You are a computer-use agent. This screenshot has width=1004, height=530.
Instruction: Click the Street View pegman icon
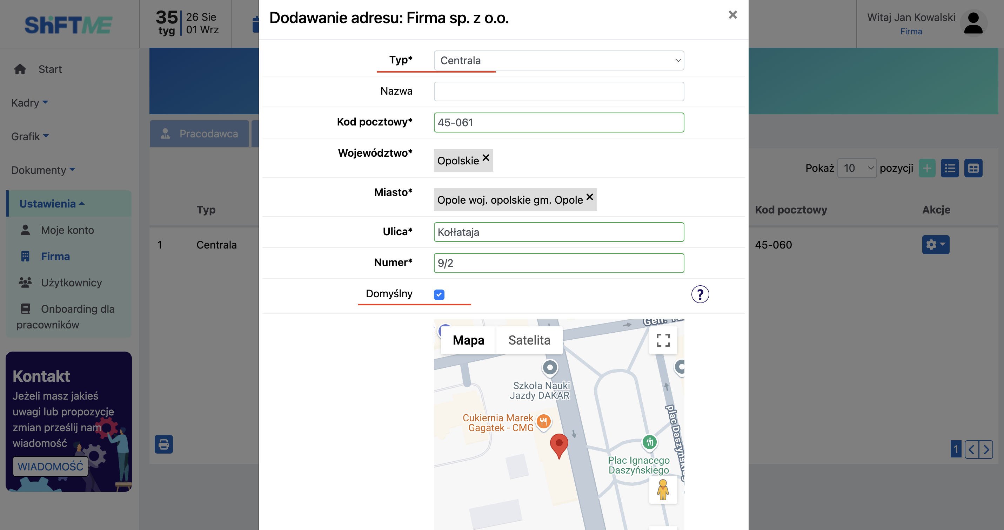pyautogui.click(x=663, y=490)
